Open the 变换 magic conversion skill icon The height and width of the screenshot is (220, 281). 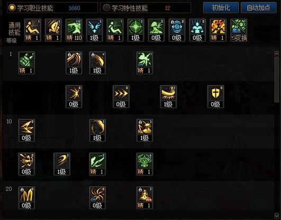tap(239, 30)
